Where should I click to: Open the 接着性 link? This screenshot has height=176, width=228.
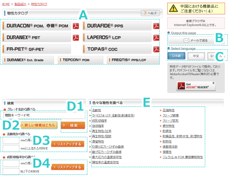coord(167,152)
